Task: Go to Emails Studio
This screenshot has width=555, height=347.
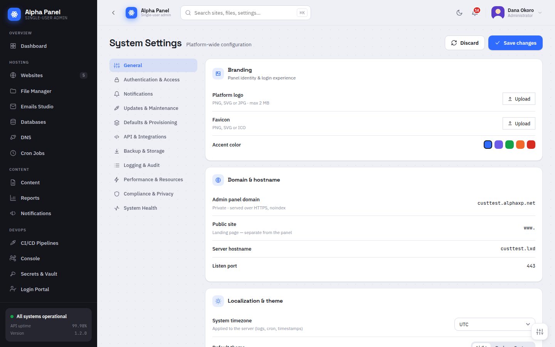Action: [x=49, y=106]
